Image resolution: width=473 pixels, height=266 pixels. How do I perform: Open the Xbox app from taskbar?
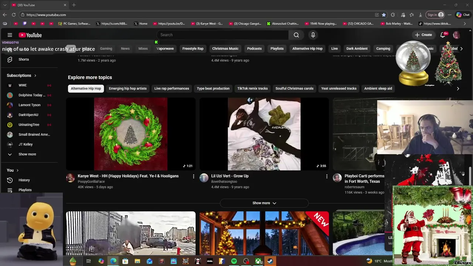coord(258,261)
